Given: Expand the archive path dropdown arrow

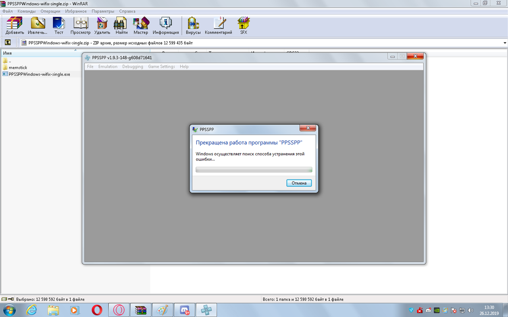Looking at the screenshot, I should (x=505, y=43).
